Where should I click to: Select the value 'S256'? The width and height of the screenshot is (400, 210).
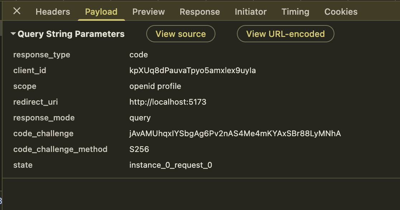tap(139, 149)
